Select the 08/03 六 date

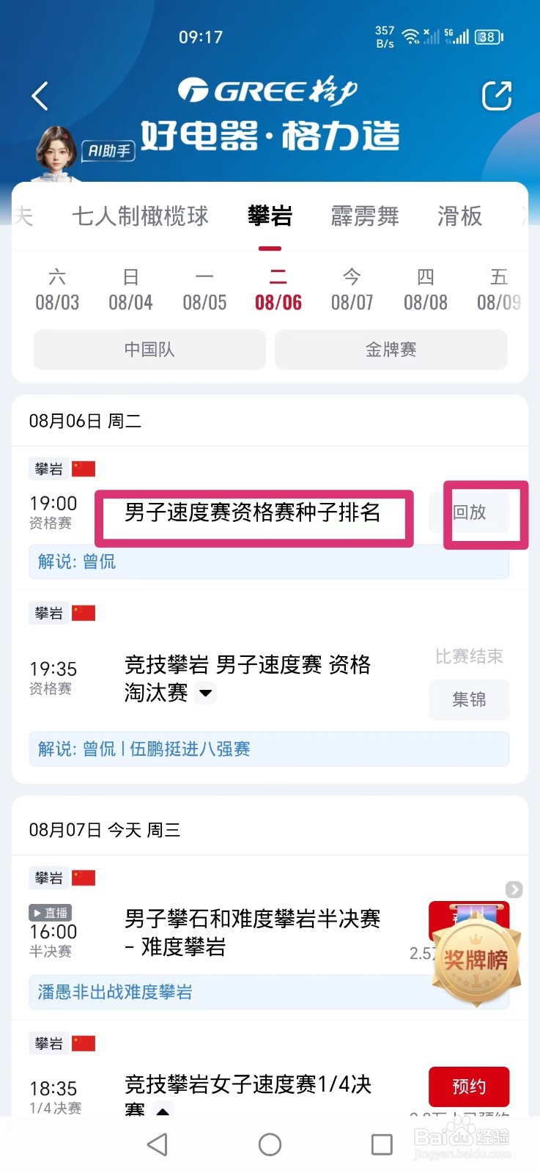pyautogui.click(x=57, y=290)
